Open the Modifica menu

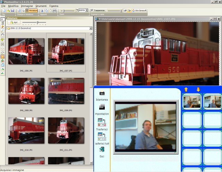(13, 6)
